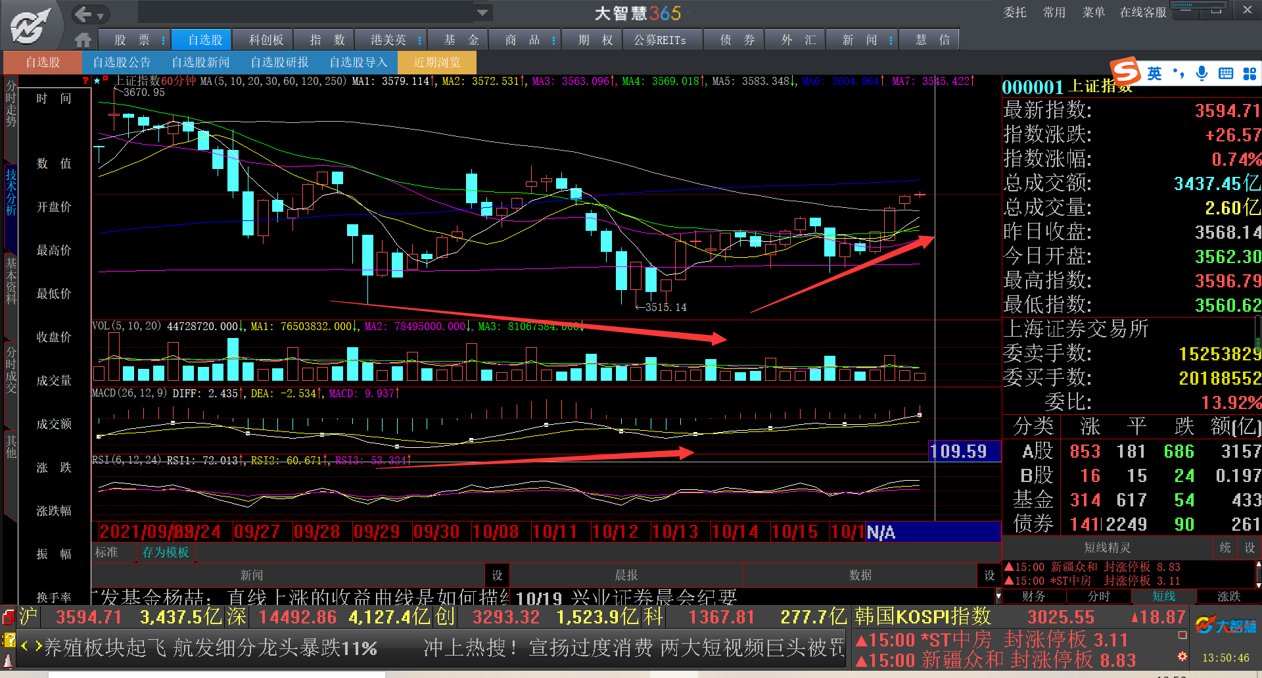
Task: Click the top search input field
Action: point(306,12)
